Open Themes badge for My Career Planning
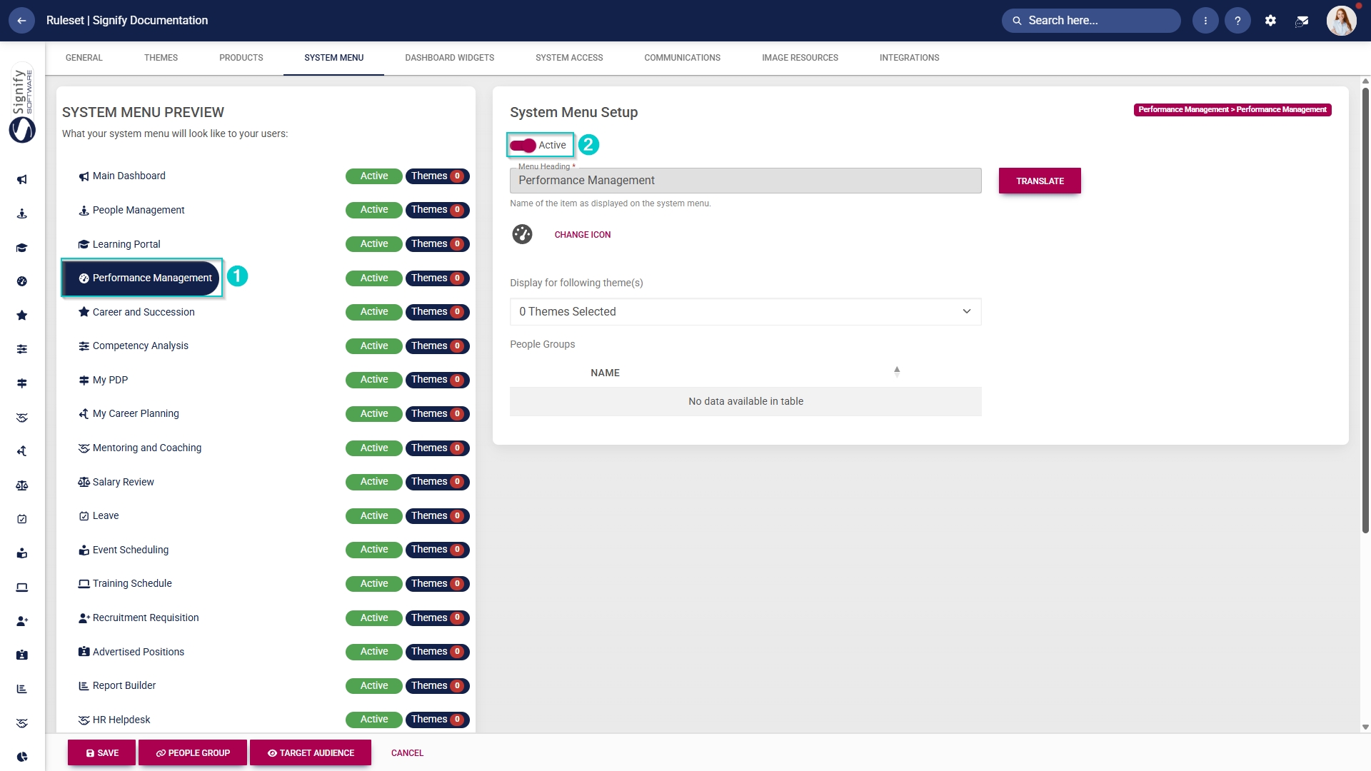The image size is (1371, 771). [438, 414]
